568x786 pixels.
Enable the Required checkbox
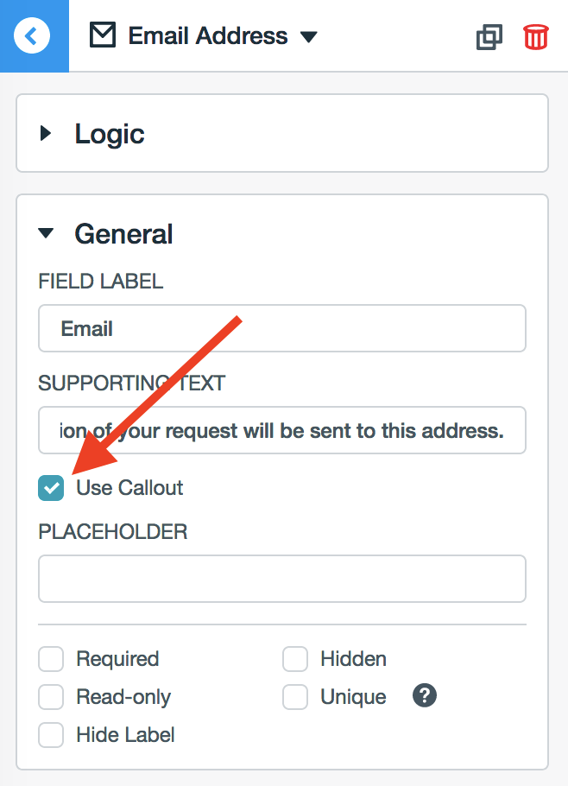(x=52, y=660)
